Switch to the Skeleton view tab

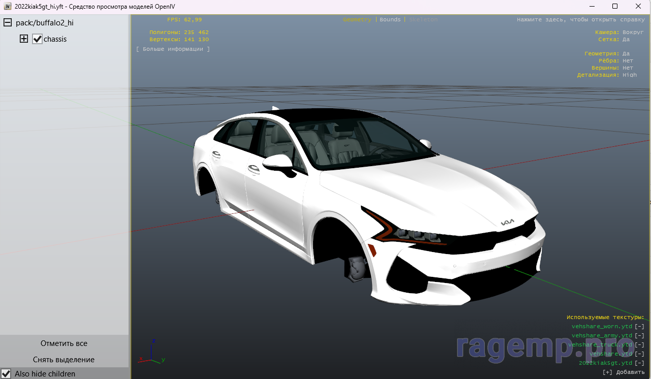[x=423, y=19]
